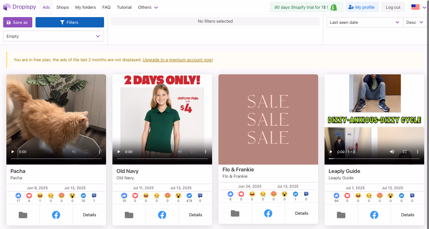The width and height of the screenshot is (429, 229).
Task: Click Flo & Frankie share arrow icon
Action: pos(295,194)
